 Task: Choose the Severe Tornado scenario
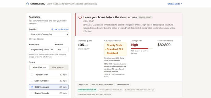[49, 93]
